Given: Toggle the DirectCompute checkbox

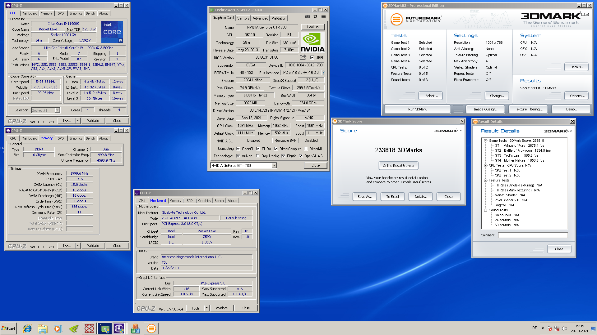Looking at the screenshot, I should click(276, 149).
